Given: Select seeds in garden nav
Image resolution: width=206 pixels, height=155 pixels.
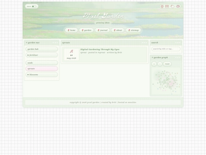Looking at the screenshot, I should (x=42, y=63).
